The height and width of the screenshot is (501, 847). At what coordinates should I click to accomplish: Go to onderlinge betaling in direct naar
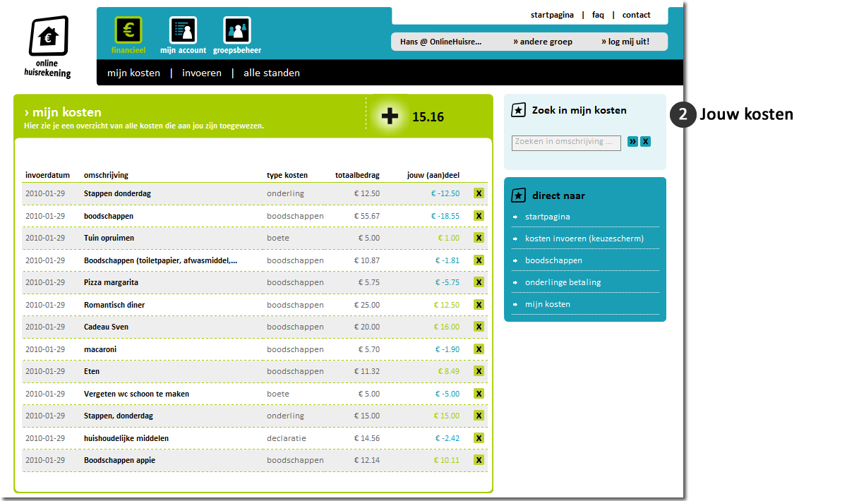coord(563,282)
